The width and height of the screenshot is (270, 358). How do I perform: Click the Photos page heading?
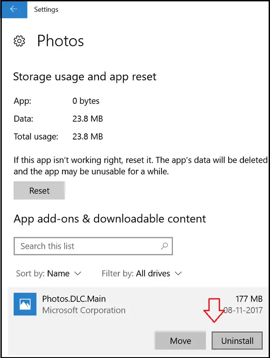(x=60, y=41)
